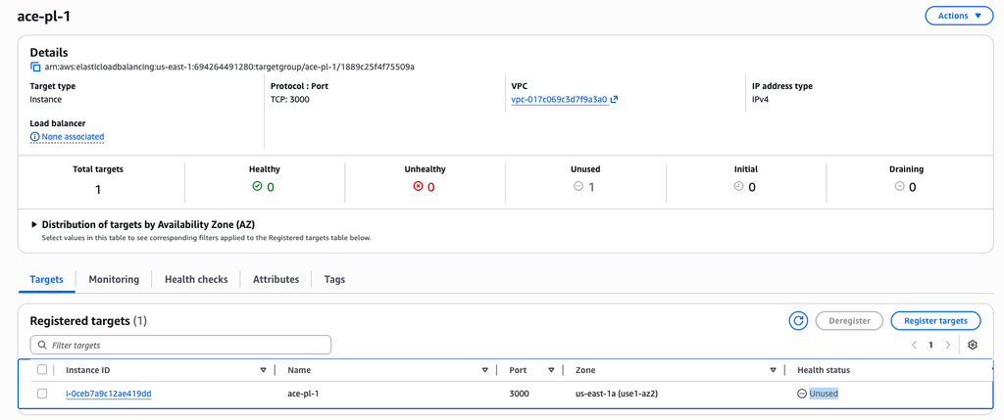Viewport: 1004px width, 420px height.
Task: Expand Distribution of targets by Availability Zone
Action: [x=34, y=224]
